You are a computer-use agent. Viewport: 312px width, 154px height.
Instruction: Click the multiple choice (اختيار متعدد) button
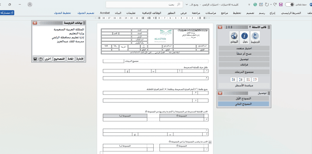(244, 48)
